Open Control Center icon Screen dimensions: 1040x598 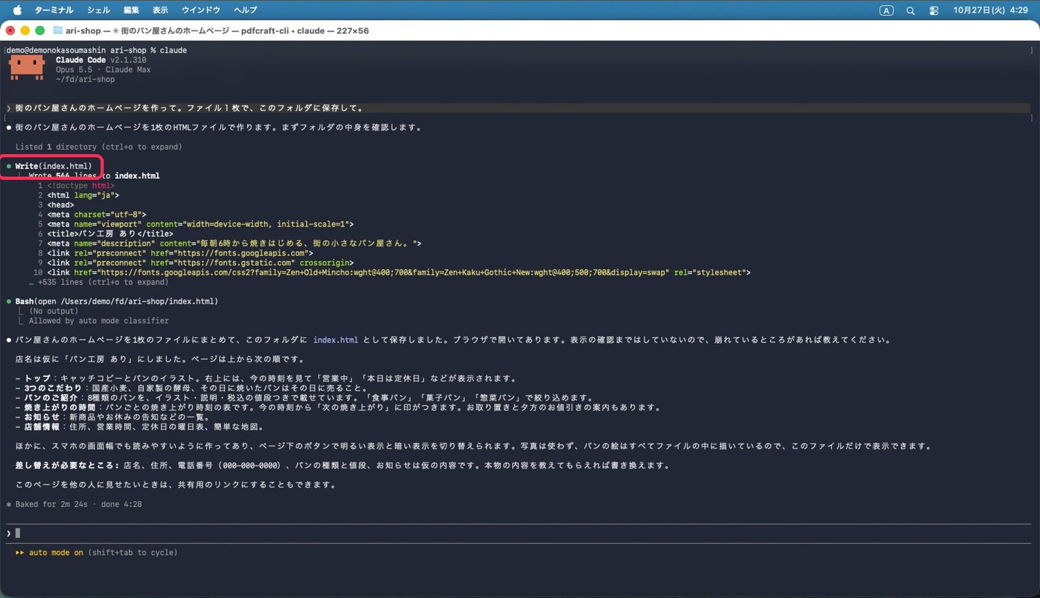[934, 10]
